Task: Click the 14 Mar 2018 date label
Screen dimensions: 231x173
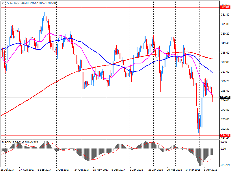Action: pos(193,170)
